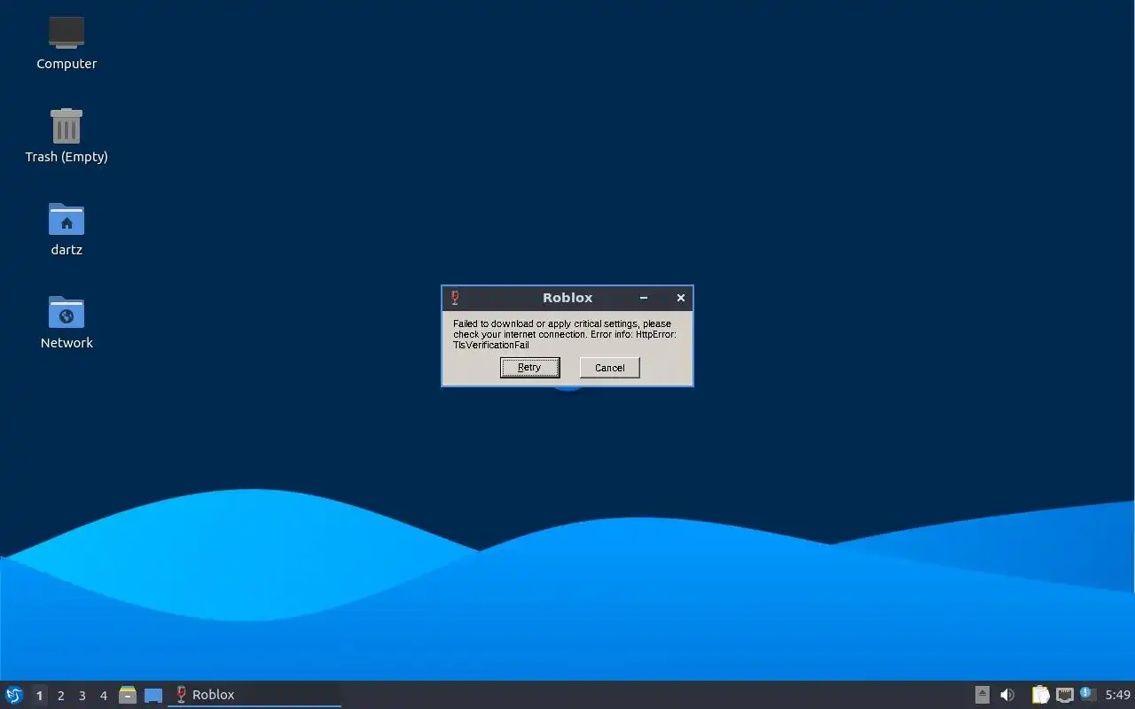Select the dartz home folder icon
The height and width of the screenshot is (709, 1135).
(67, 229)
